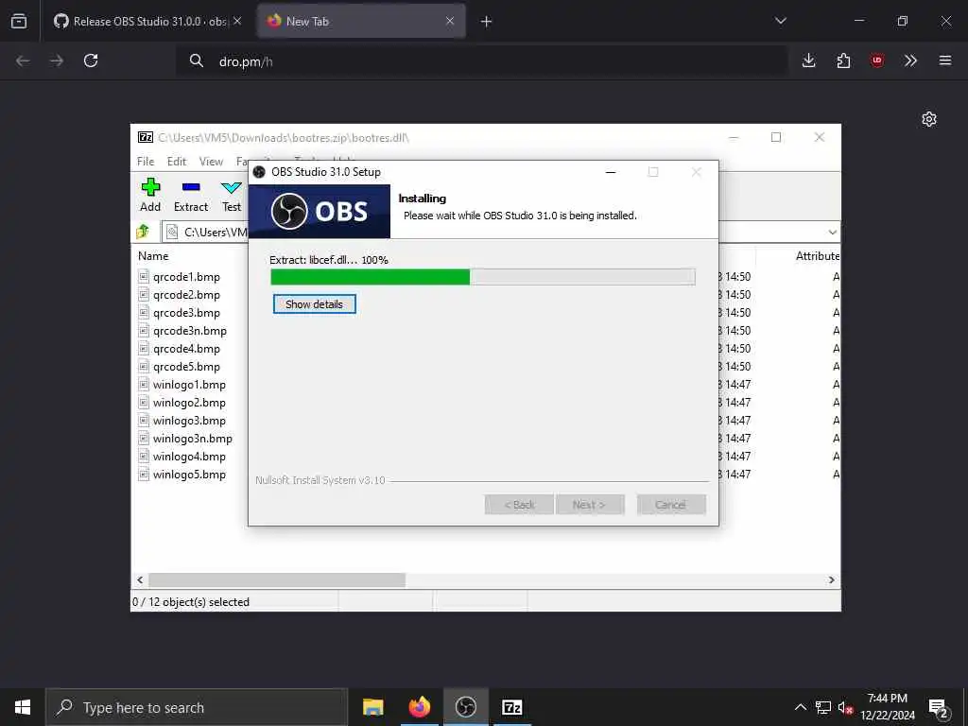Click Back button in OBS Setup
Screen dimensions: 968x726
(519, 505)
